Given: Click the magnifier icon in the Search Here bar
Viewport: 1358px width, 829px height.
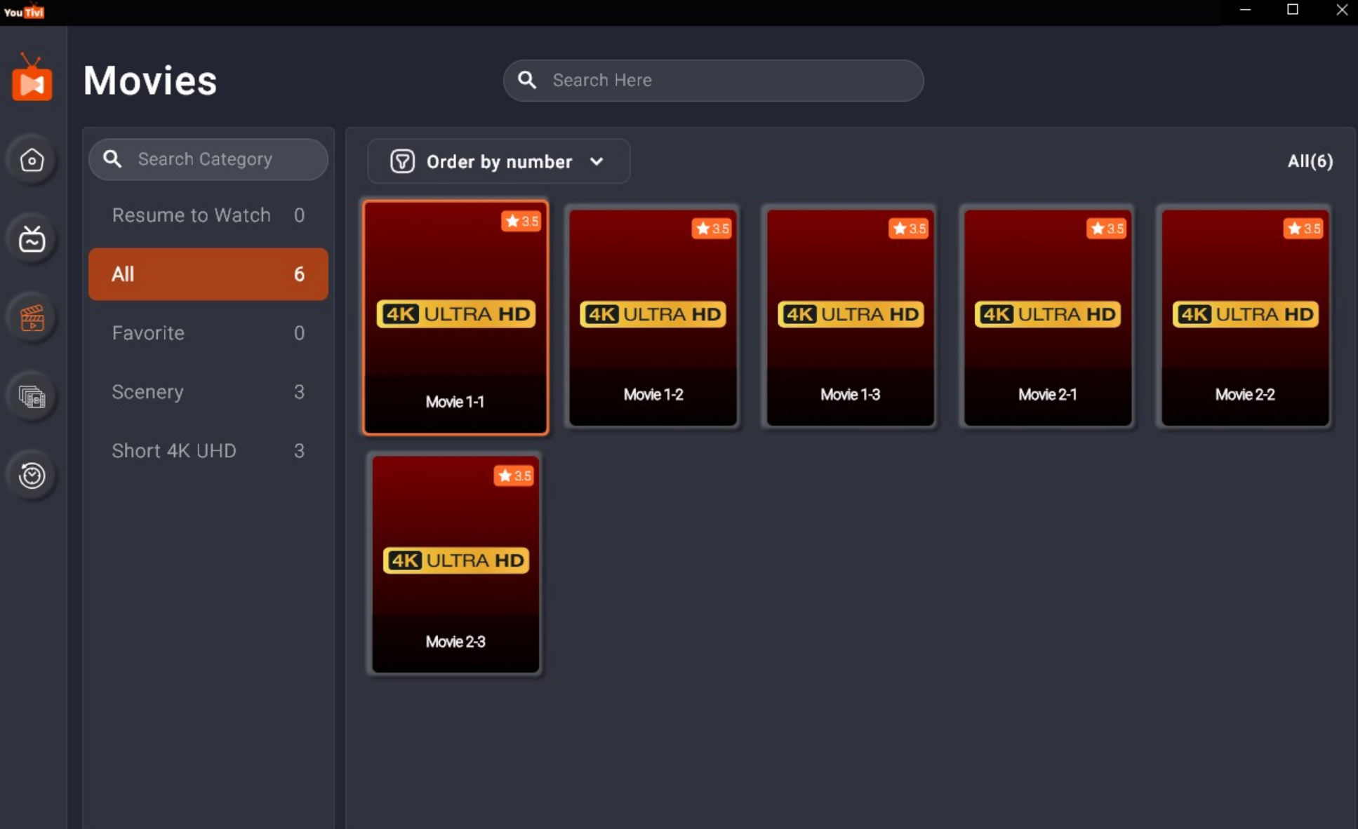Looking at the screenshot, I should (527, 80).
